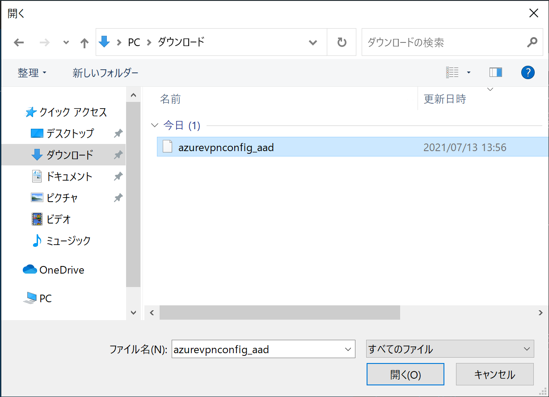Click the Back navigation arrow
The height and width of the screenshot is (397, 549).
19,42
